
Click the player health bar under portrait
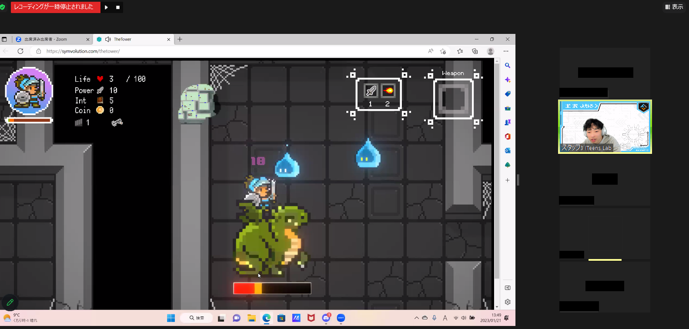tap(29, 120)
